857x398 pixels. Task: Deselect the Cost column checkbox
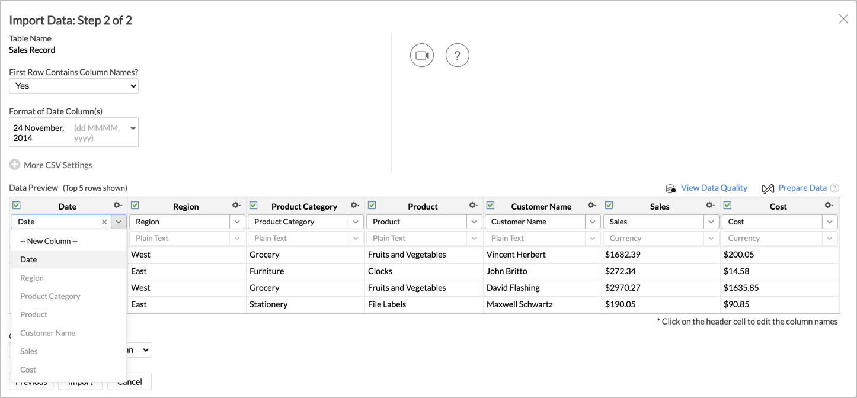click(x=728, y=206)
